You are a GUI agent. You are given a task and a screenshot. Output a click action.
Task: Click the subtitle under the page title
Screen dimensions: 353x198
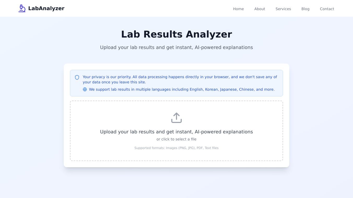click(x=176, y=47)
